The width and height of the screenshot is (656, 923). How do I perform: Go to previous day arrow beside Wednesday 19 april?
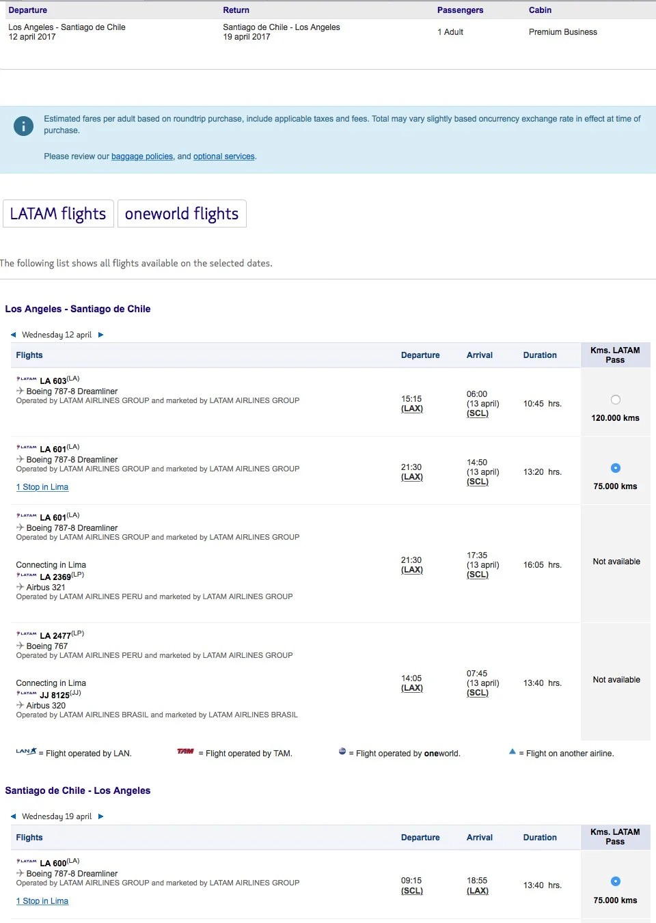[13, 816]
